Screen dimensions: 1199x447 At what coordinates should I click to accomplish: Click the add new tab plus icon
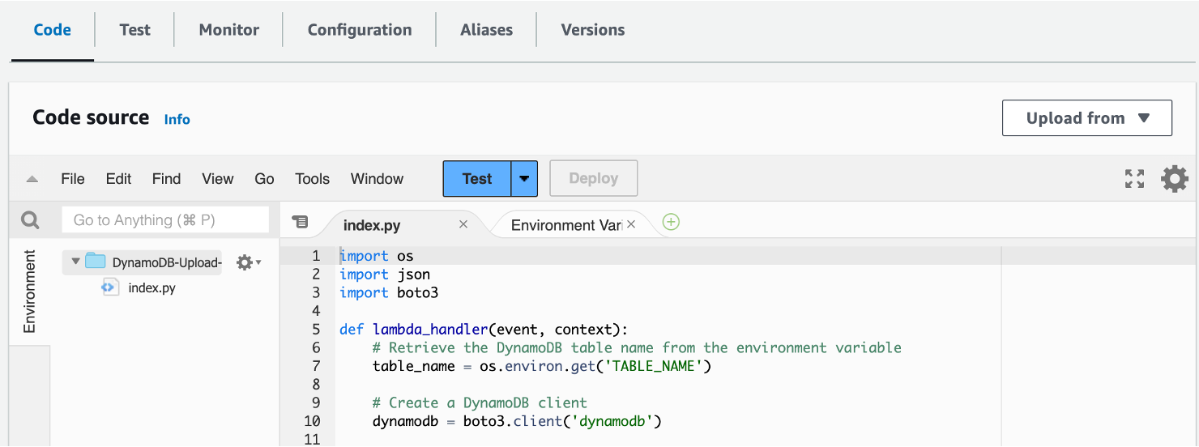click(671, 222)
